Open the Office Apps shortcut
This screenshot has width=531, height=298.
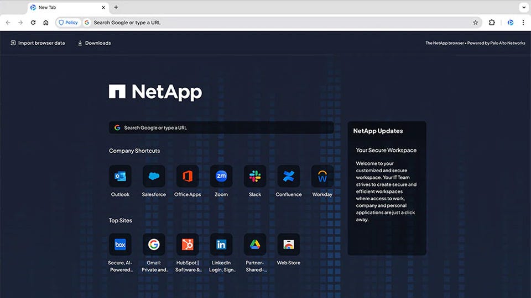click(188, 176)
